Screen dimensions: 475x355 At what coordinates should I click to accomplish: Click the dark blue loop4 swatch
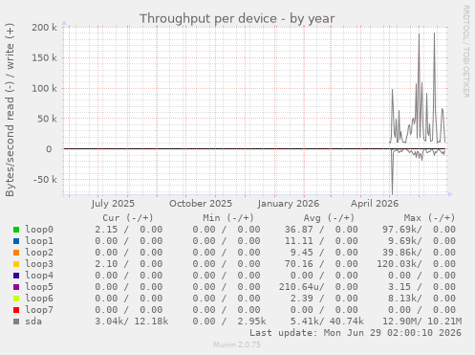tap(16, 276)
